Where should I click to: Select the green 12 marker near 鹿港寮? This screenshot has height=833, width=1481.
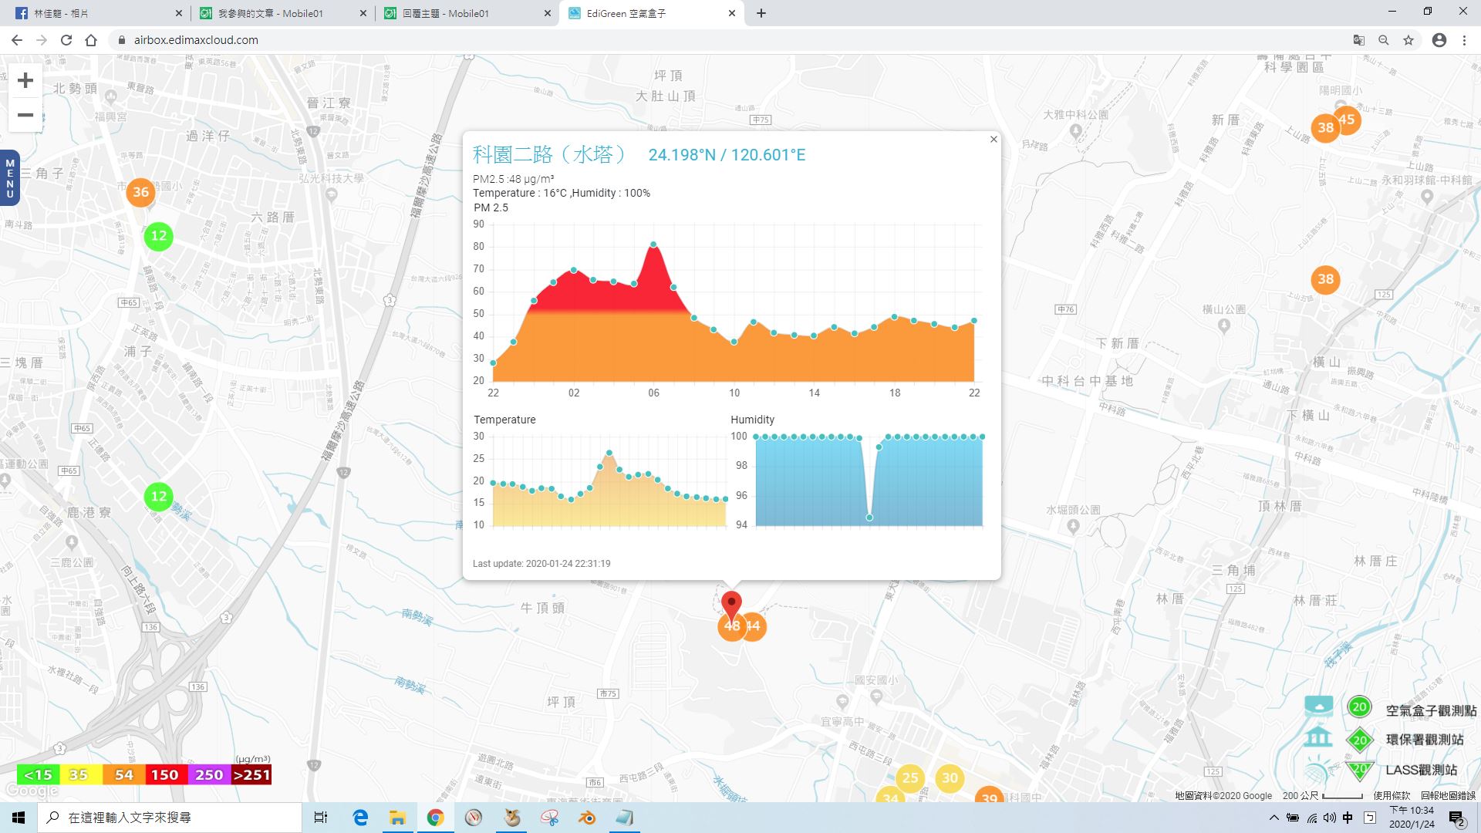coord(158,496)
